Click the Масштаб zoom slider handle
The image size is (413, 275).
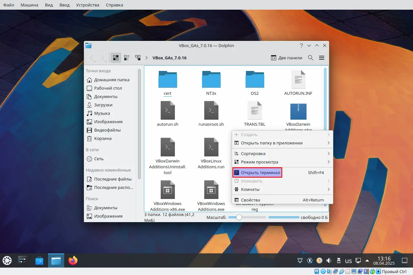click(239, 217)
